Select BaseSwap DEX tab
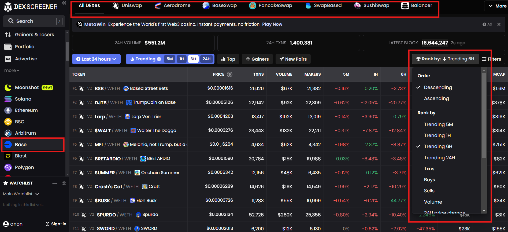 220,6
